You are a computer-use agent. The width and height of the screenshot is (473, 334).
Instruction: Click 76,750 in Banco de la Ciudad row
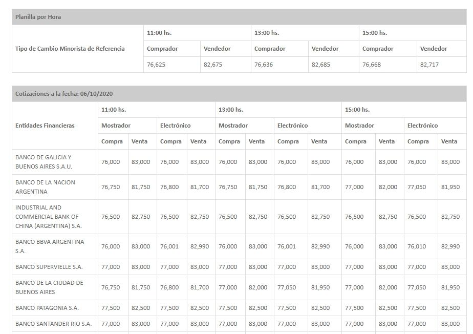[111, 287]
